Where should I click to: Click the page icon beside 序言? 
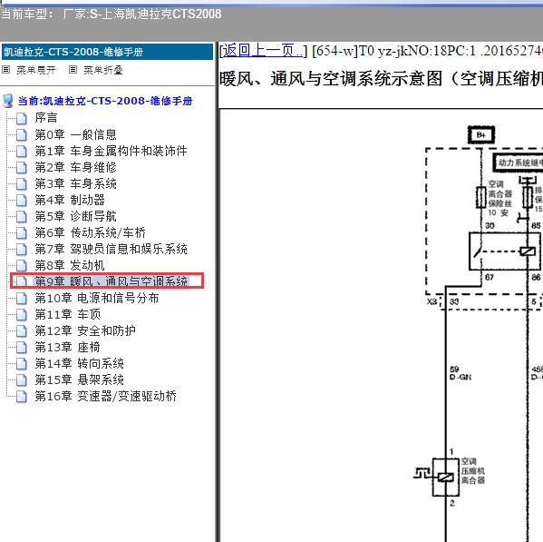coord(22,118)
